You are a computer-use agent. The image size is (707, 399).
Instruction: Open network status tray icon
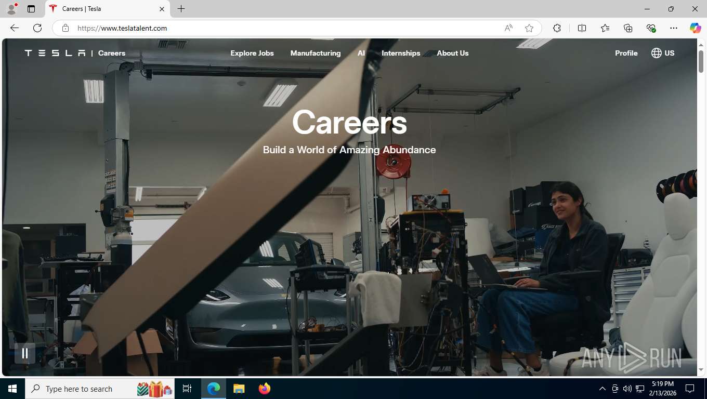coord(640,389)
